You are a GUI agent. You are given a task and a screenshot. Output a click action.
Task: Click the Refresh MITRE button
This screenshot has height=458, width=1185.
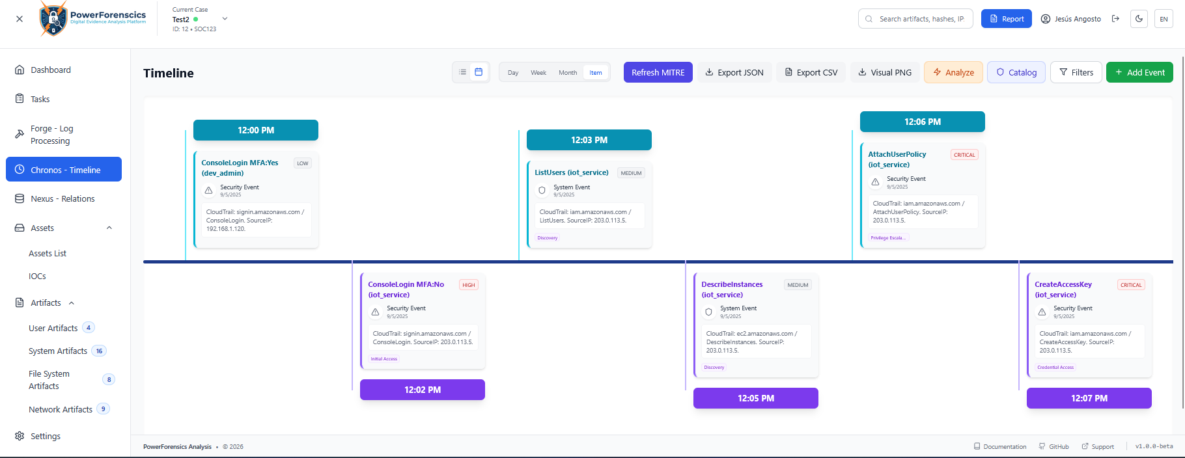[658, 72]
